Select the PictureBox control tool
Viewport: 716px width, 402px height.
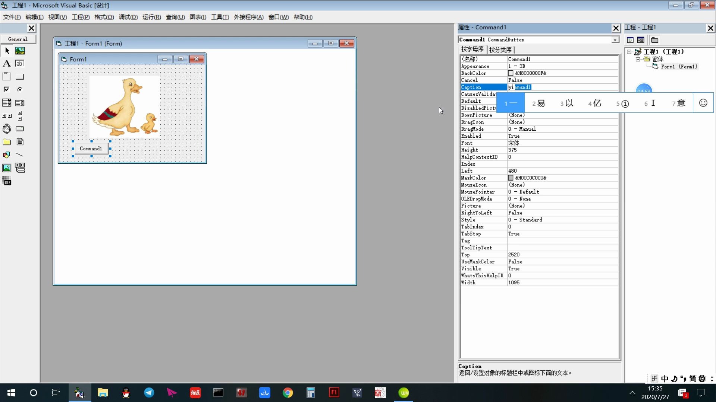[20, 51]
